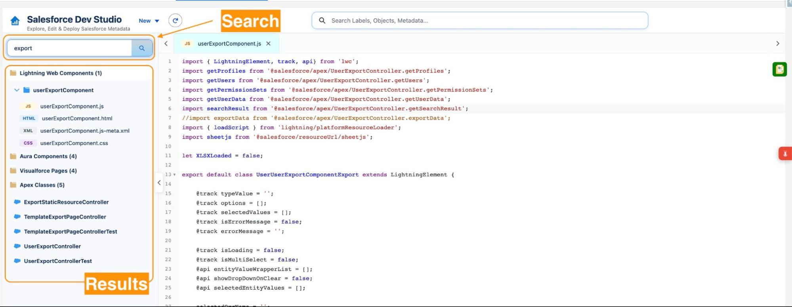Viewport: 792px width, 307px height.
Task: Toggle the code fold arrow at line 13
Action: coord(174,175)
